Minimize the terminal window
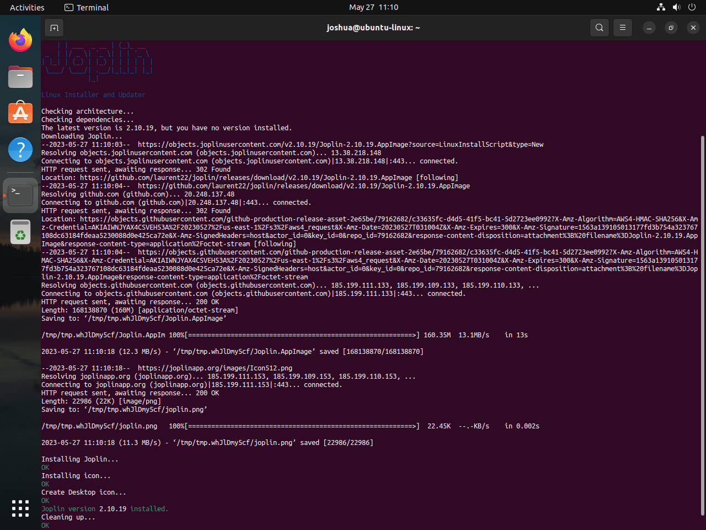The width and height of the screenshot is (706, 530). point(649,28)
